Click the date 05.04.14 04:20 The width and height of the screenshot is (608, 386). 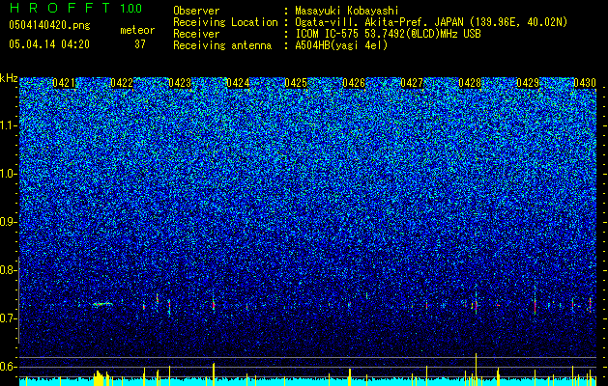[x=49, y=44]
